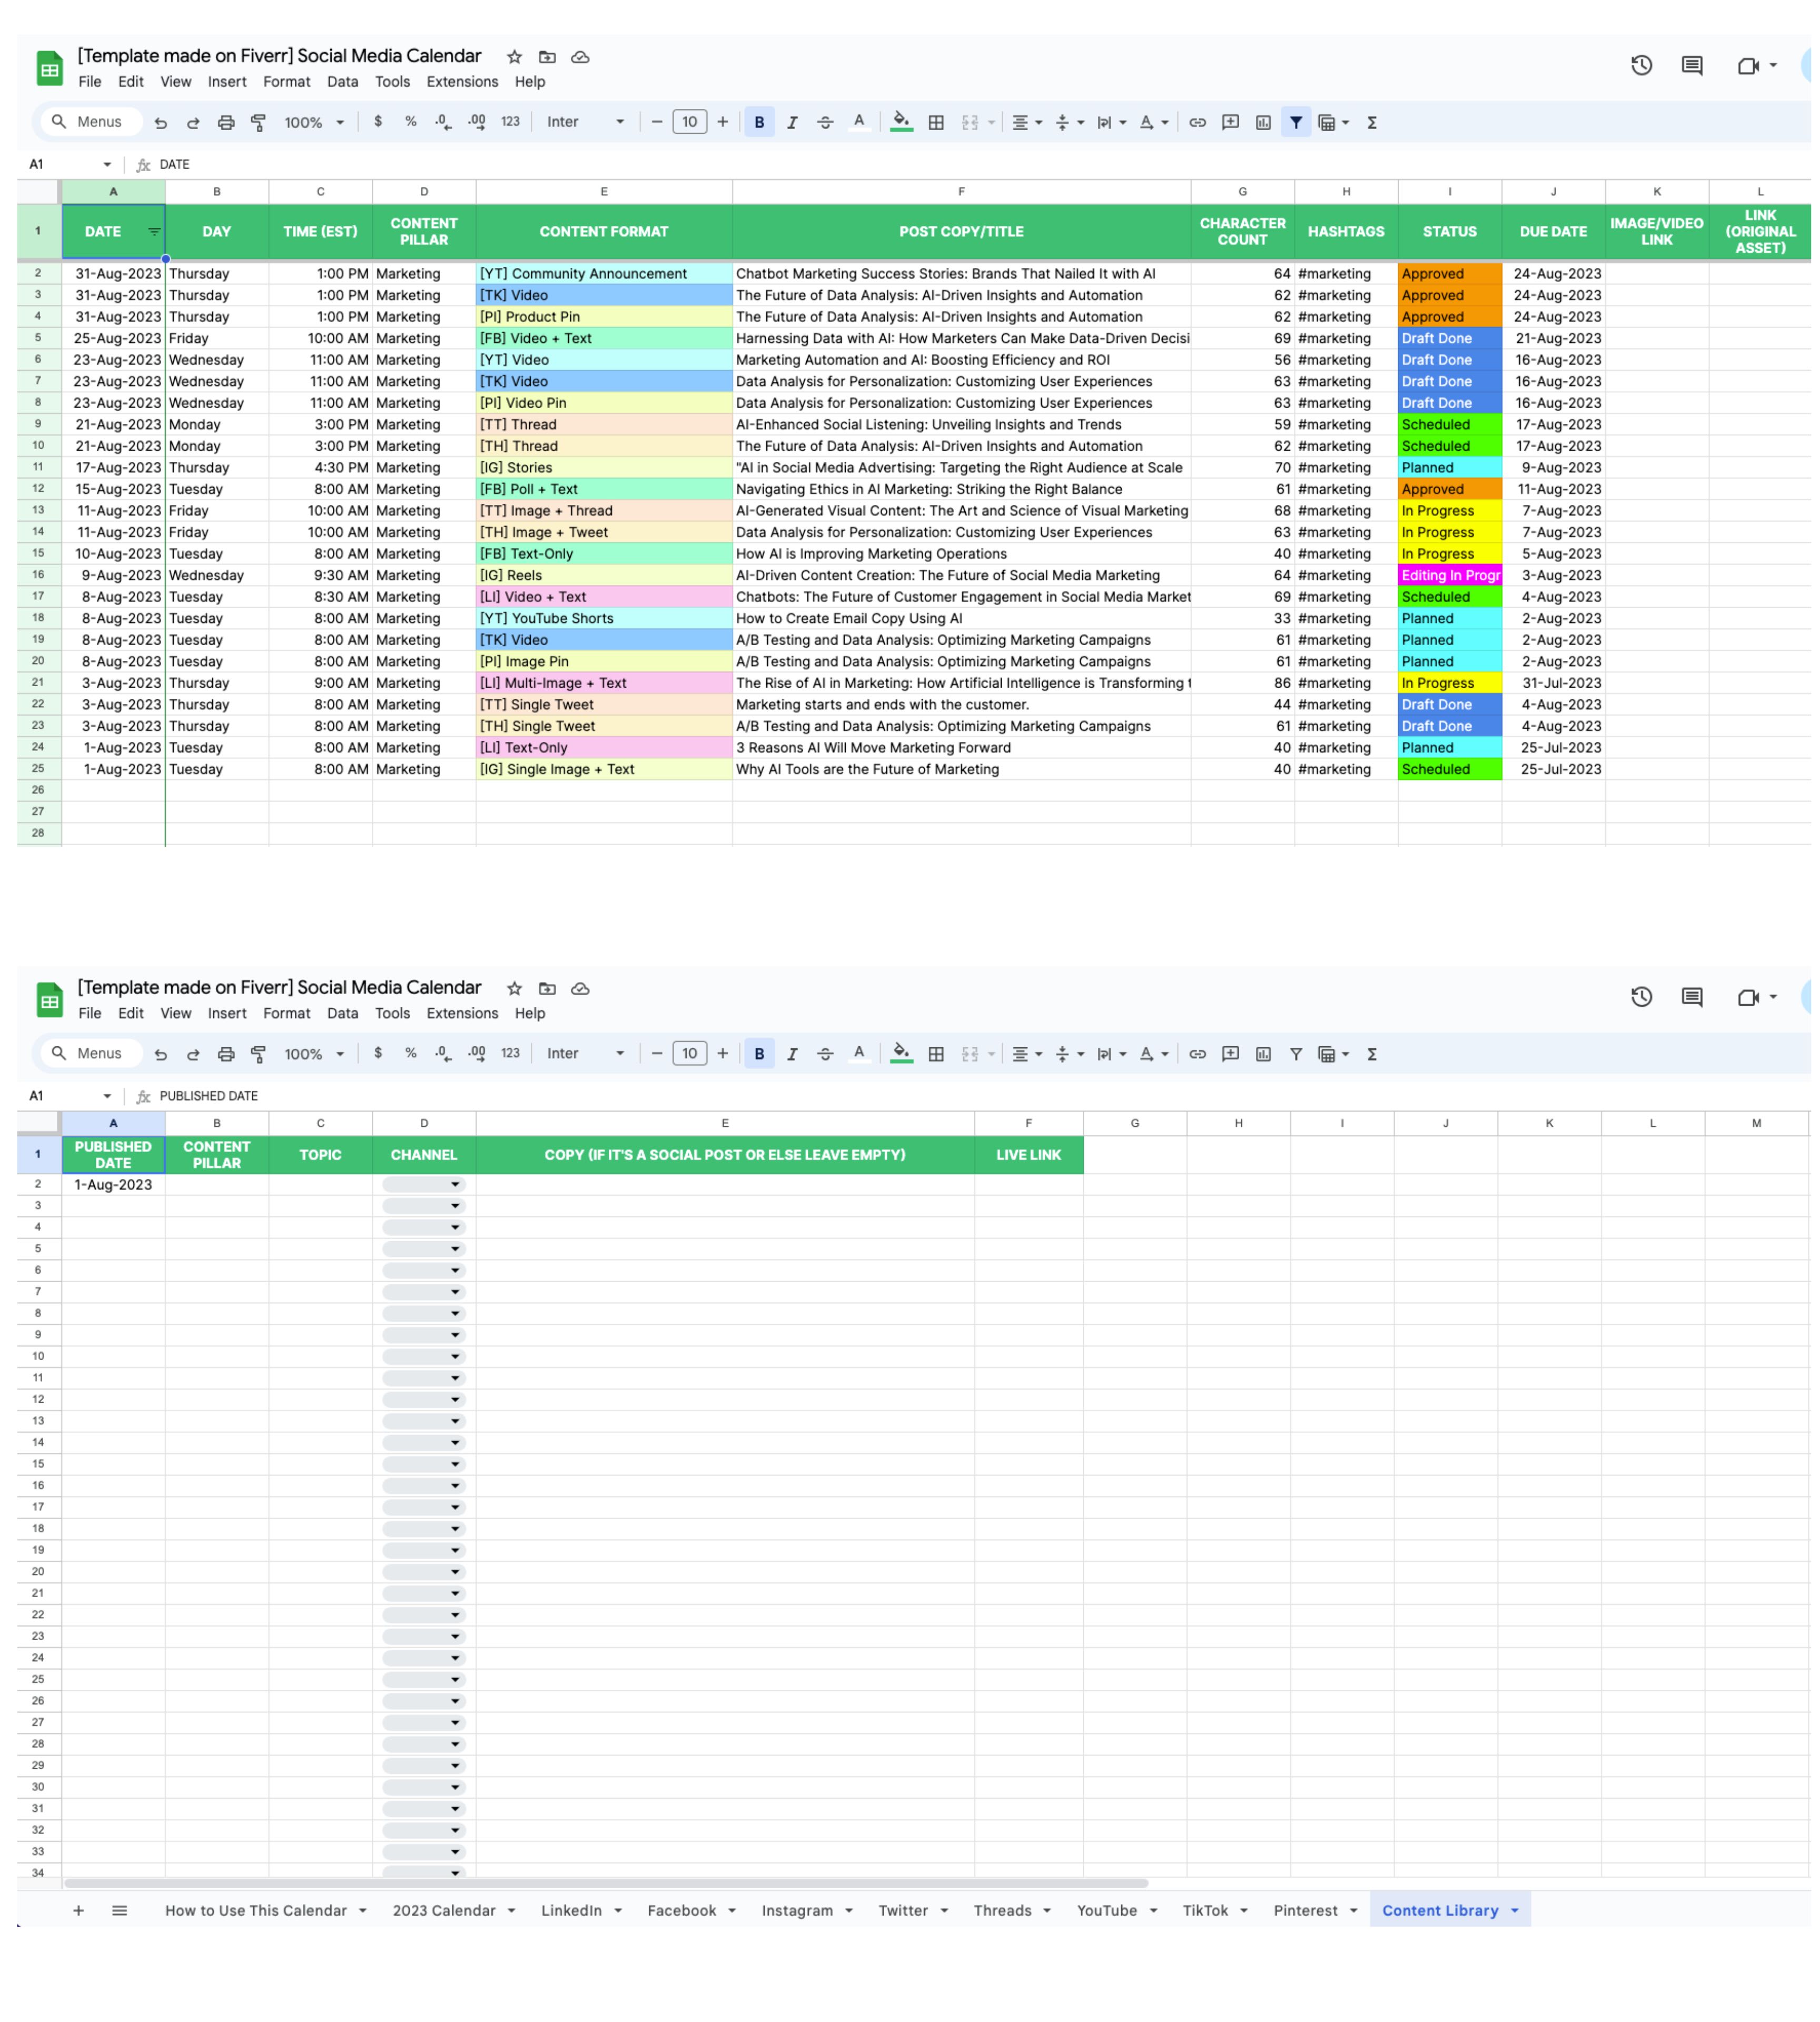Toggle Italic in the upper window toolbar
Image resolution: width=1820 pixels, height=2022 pixels.
pos(792,122)
